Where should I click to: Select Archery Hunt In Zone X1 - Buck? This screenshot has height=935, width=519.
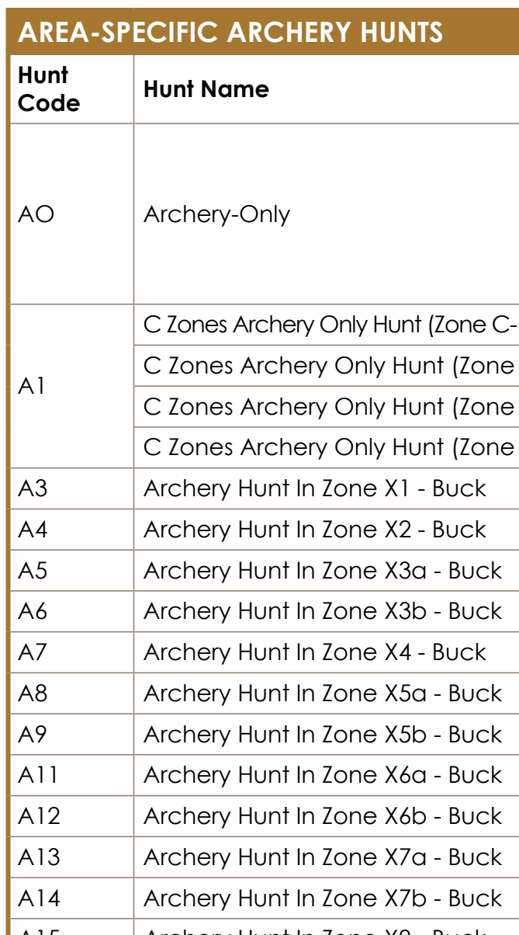(315, 488)
